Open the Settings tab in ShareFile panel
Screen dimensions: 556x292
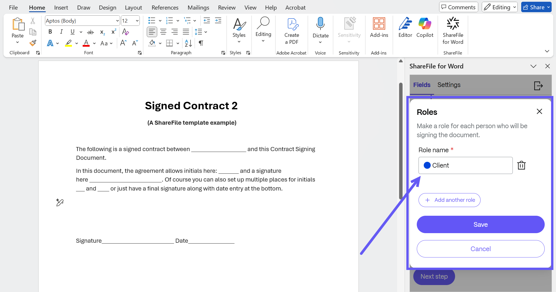tap(449, 85)
